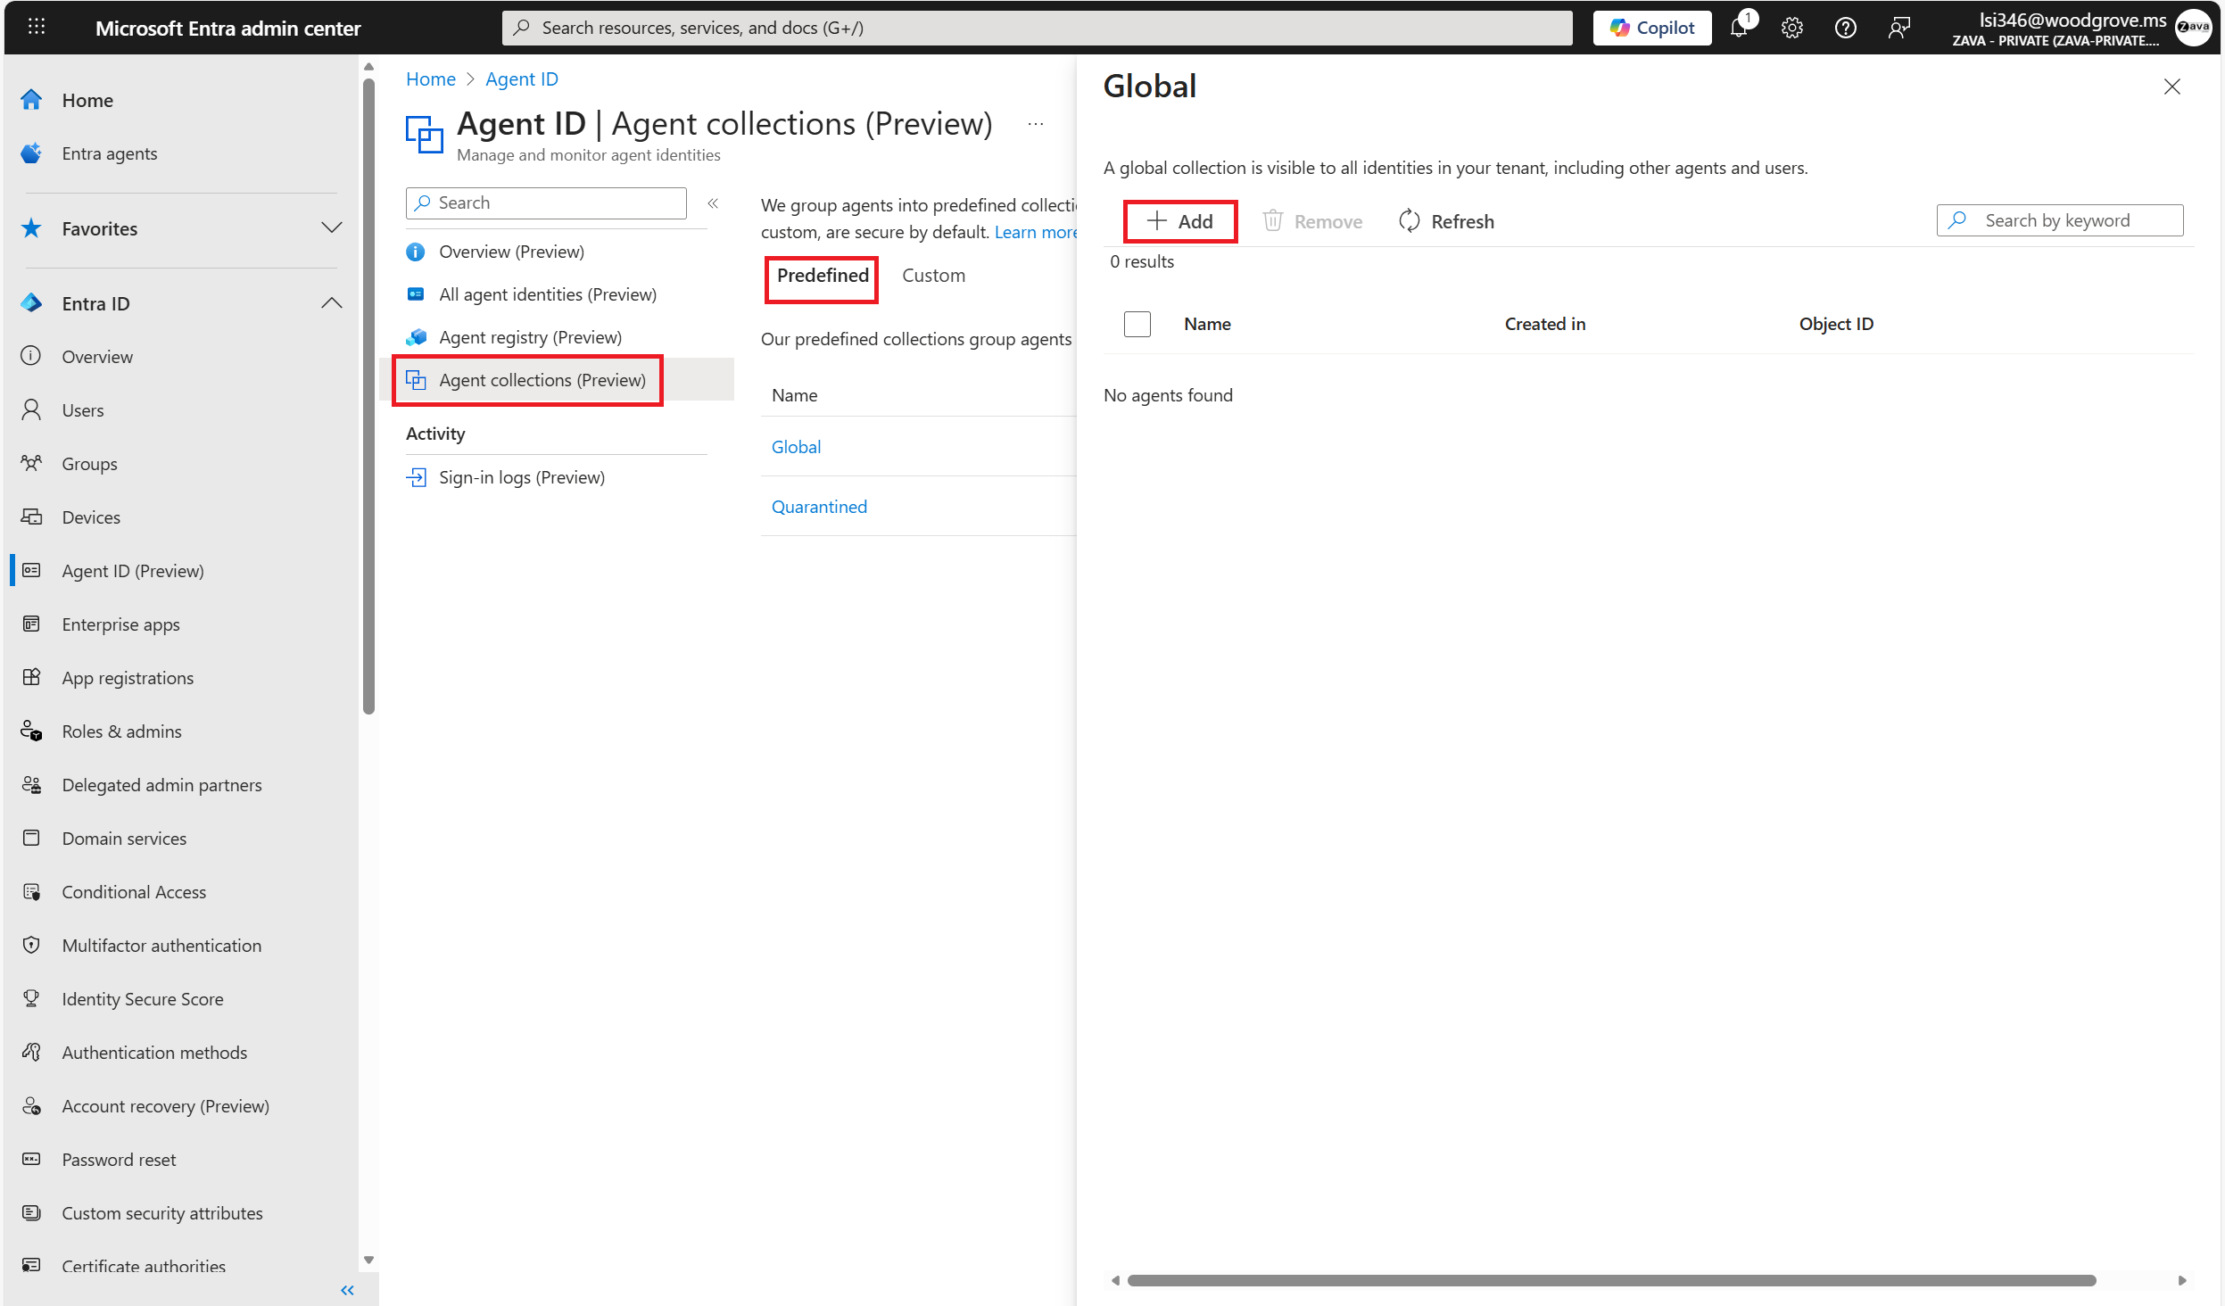Switch to the Custom tab
The width and height of the screenshot is (2225, 1306).
coord(933,276)
